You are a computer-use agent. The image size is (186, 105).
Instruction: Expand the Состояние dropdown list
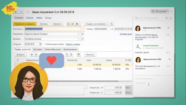[x=82, y=29]
